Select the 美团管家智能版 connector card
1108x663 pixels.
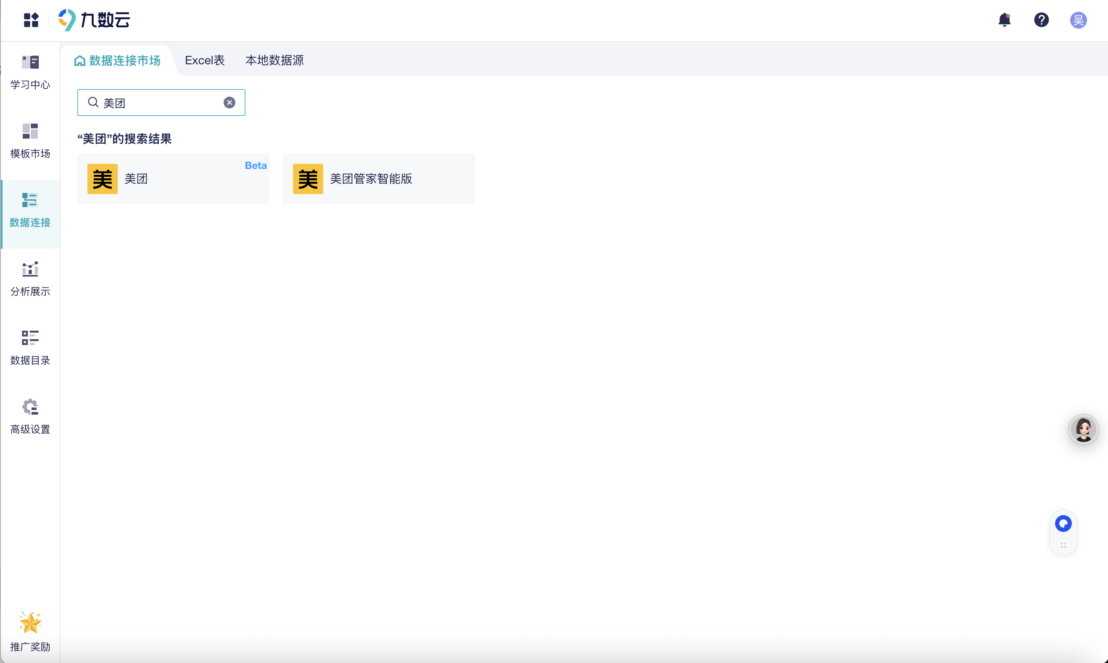click(x=379, y=179)
